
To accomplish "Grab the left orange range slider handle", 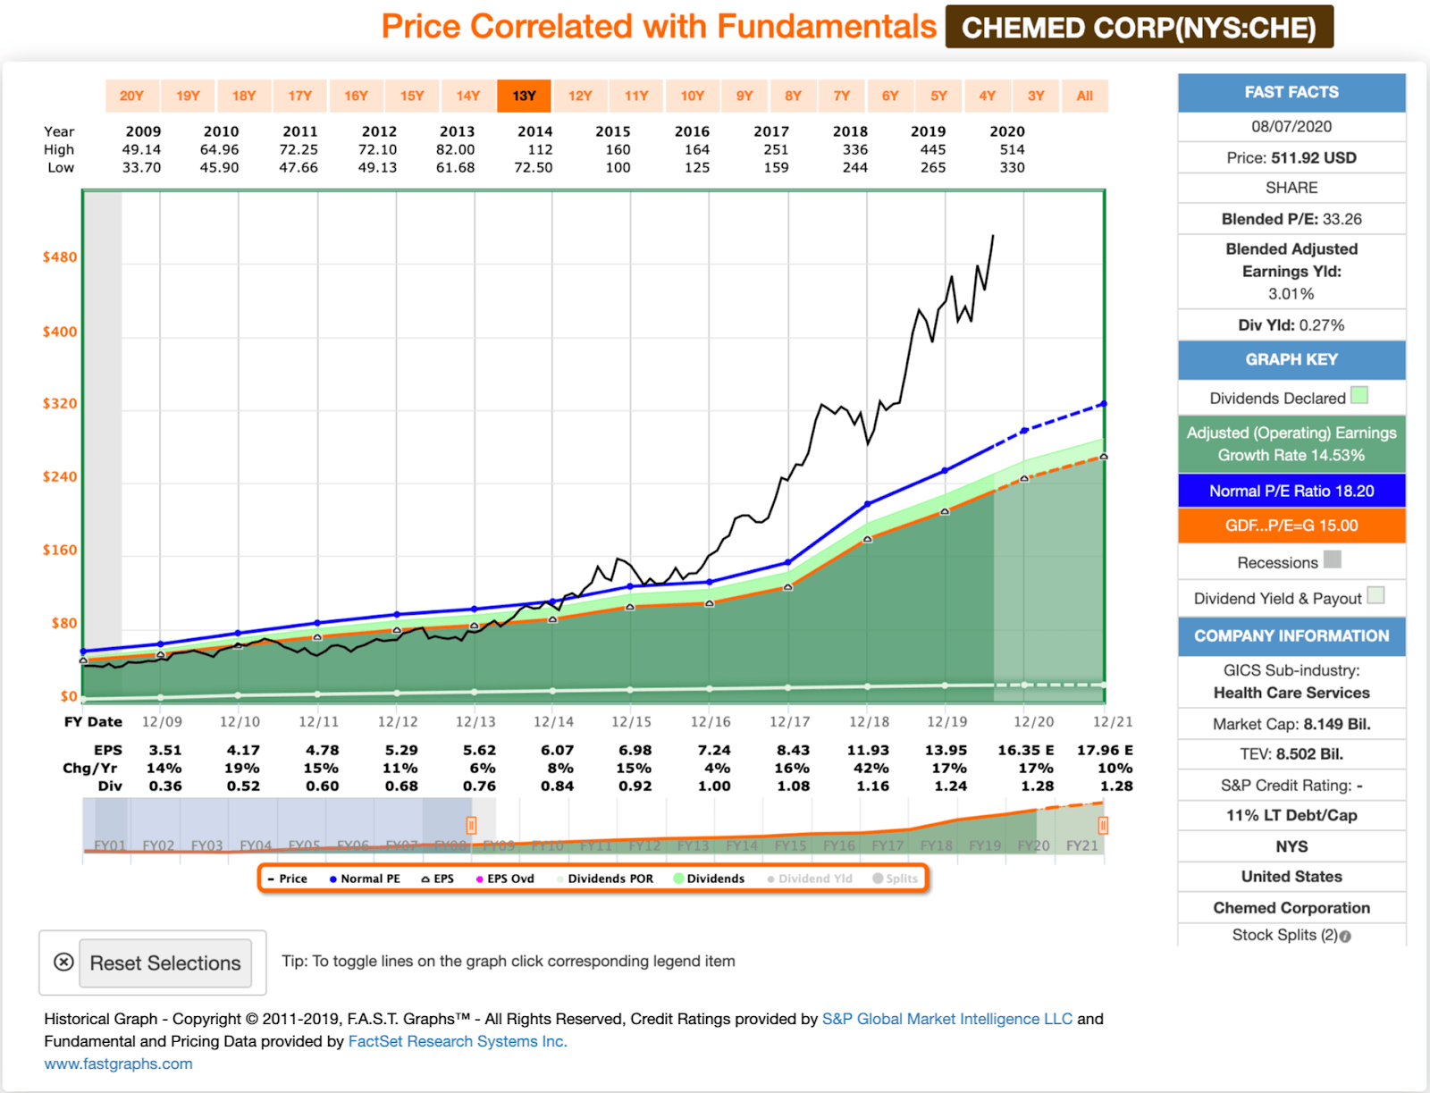I will (x=471, y=826).
